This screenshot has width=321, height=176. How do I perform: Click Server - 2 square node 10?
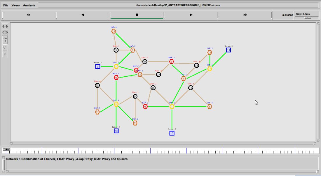[172, 133]
